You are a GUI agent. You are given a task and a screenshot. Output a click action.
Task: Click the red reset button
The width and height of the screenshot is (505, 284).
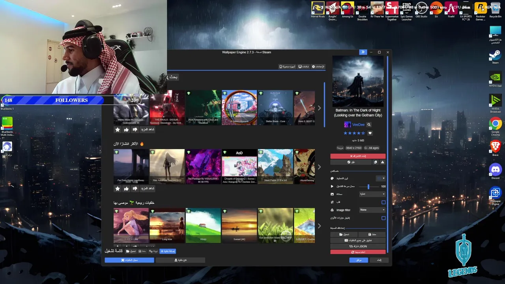pos(358,252)
